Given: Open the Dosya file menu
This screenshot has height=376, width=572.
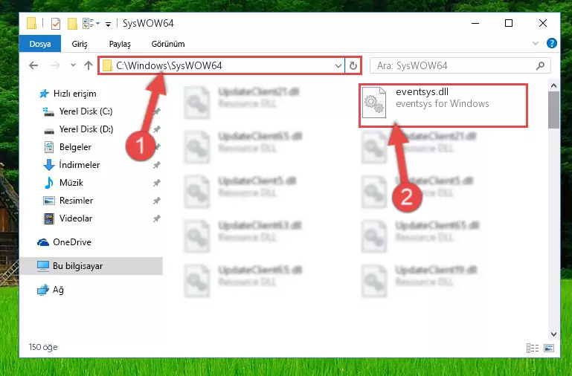Looking at the screenshot, I should click(x=39, y=44).
